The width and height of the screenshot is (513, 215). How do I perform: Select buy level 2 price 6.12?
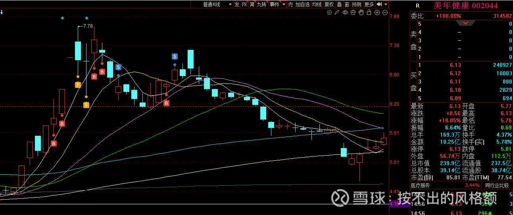coord(455,73)
